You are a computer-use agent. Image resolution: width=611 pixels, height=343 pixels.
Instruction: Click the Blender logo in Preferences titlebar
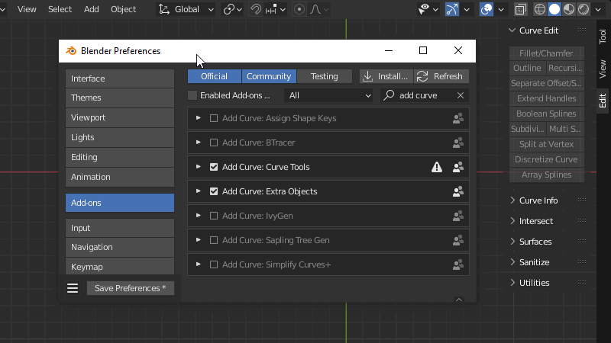pyautogui.click(x=71, y=51)
